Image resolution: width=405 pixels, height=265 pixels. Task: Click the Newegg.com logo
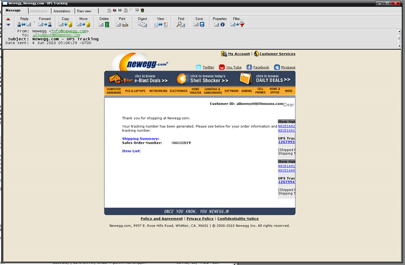[x=140, y=62]
